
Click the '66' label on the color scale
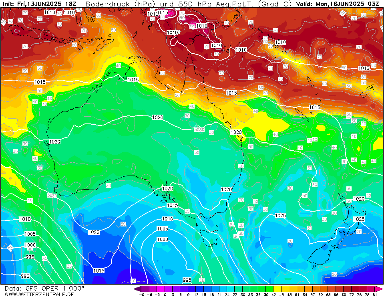tap(336, 295)
